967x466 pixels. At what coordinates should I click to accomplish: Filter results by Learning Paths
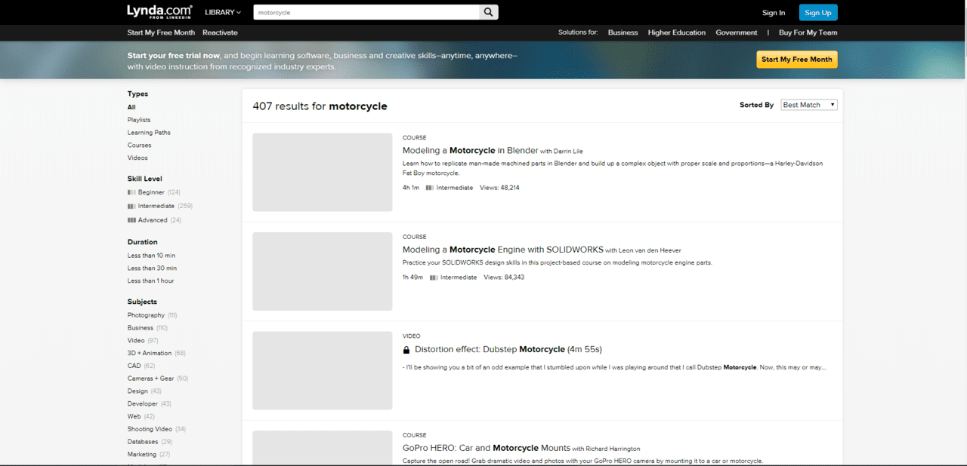[x=149, y=133]
